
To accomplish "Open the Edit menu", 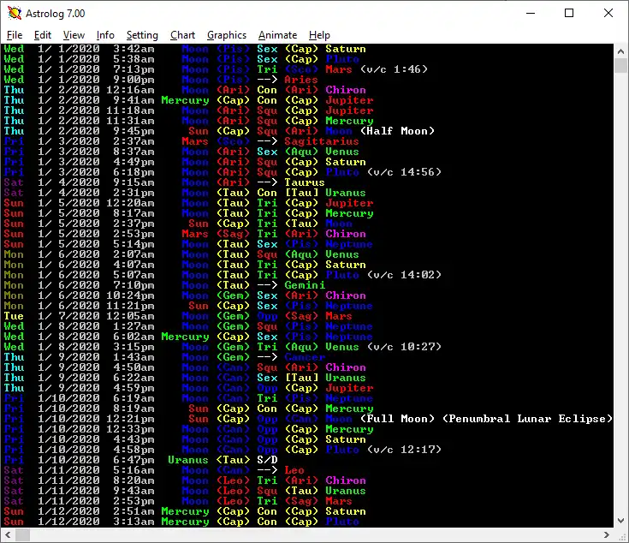I will pyautogui.click(x=43, y=35).
